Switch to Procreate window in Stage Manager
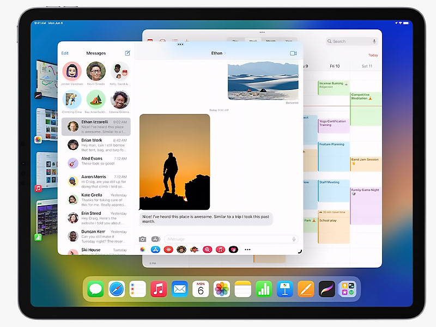 pos(47,79)
